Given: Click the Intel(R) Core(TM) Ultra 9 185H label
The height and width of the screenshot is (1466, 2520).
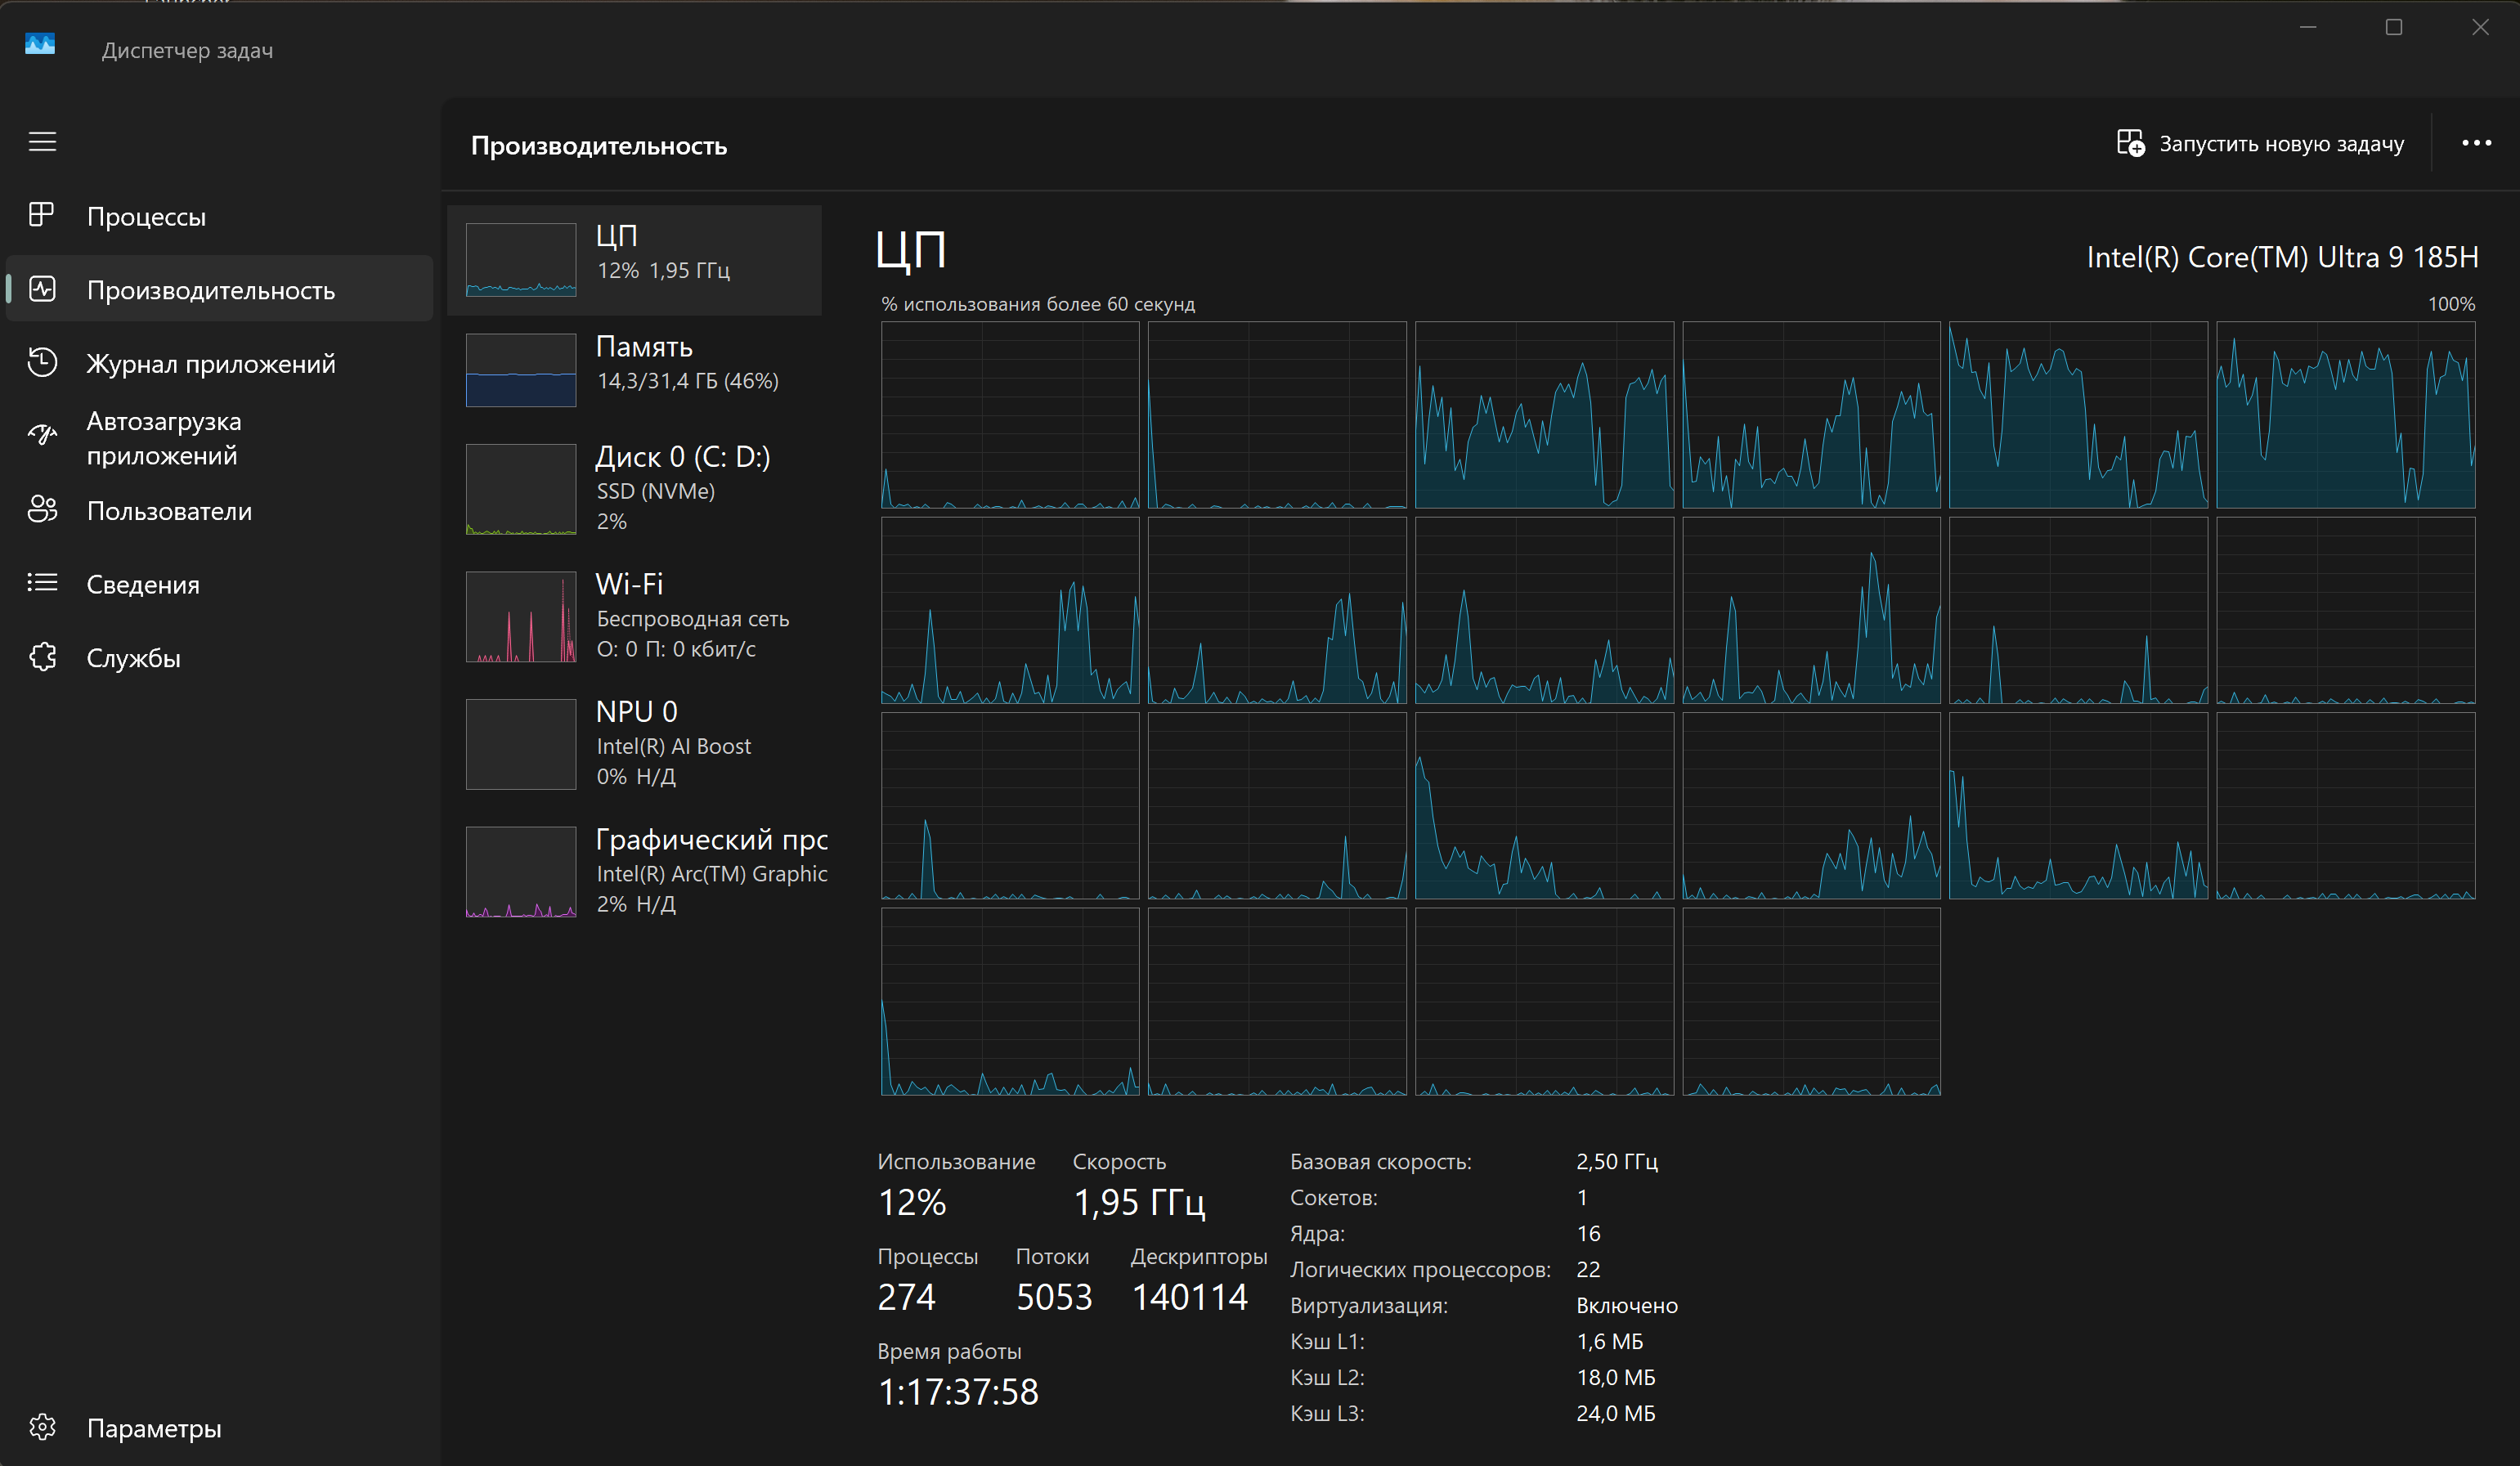Looking at the screenshot, I should coord(2282,257).
